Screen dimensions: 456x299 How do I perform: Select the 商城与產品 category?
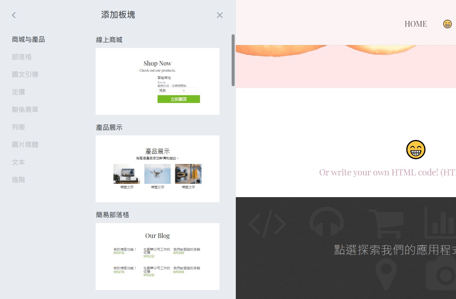[28, 39]
